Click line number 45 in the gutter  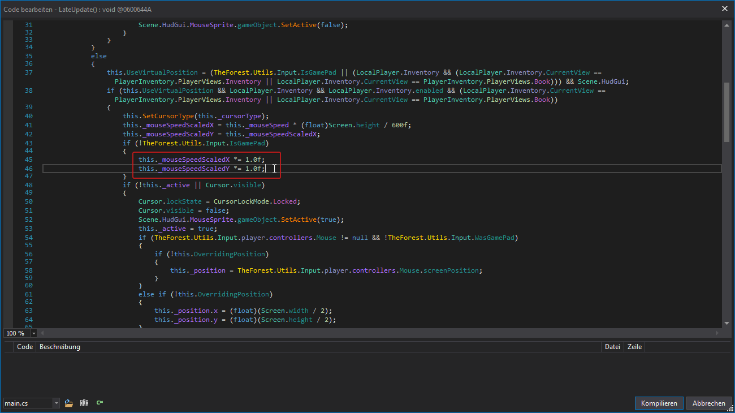pyautogui.click(x=29, y=160)
